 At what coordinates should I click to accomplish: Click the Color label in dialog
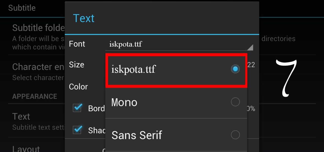78,87
